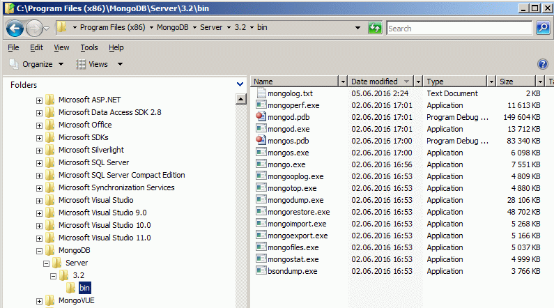Click the 3.2 breadcrumb segment

click(240, 27)
